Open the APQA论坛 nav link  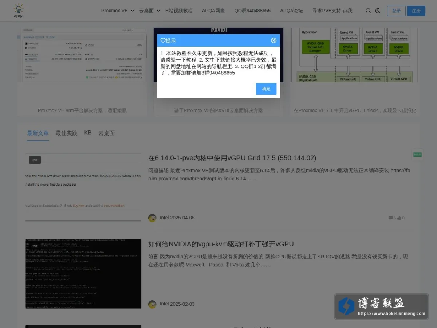291,11
